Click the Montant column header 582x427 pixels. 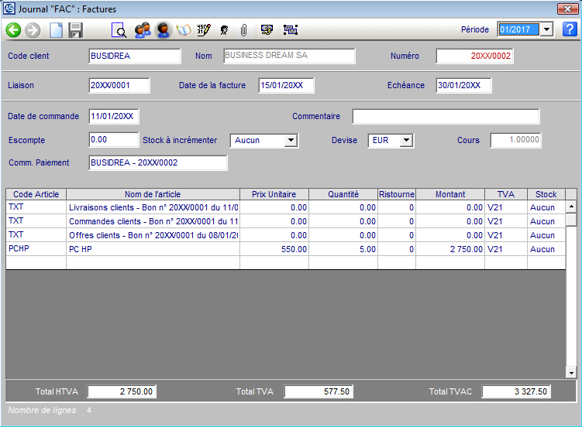coord(450,194)
